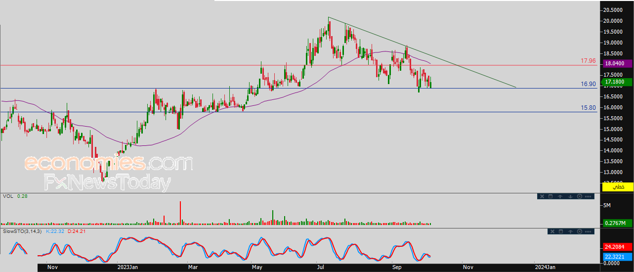Move the VOL panel down
Screen dimensions: 634x272
570,196
